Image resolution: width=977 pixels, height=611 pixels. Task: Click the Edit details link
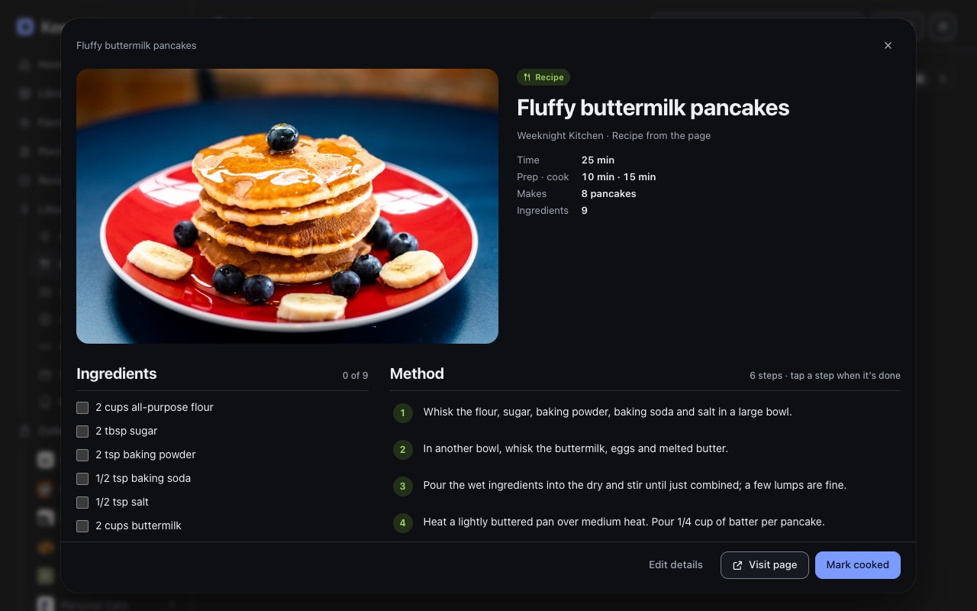point(676,565)
